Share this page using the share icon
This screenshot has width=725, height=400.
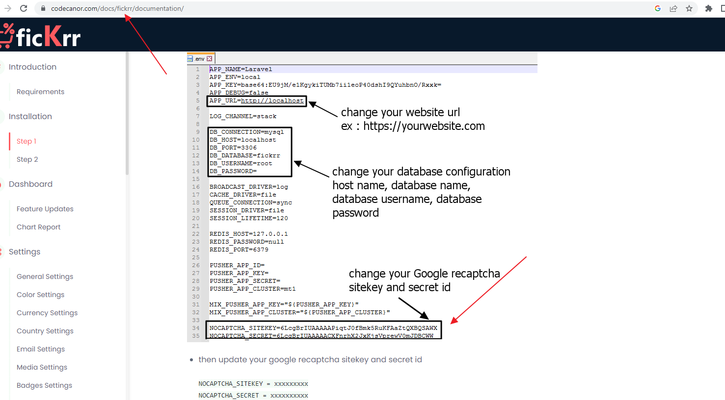pos(673,8)
